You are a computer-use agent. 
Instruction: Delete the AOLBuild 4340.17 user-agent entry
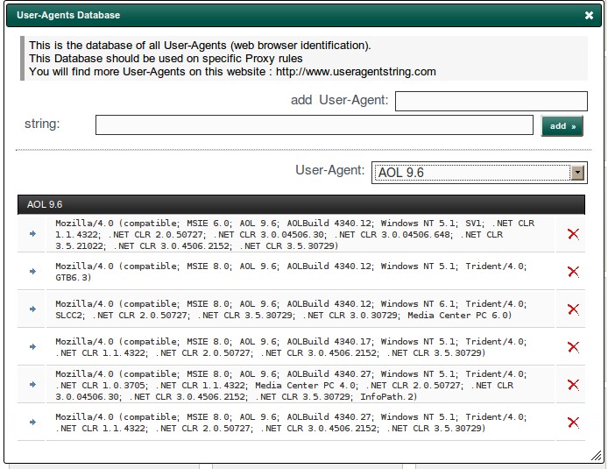[573, 347]
